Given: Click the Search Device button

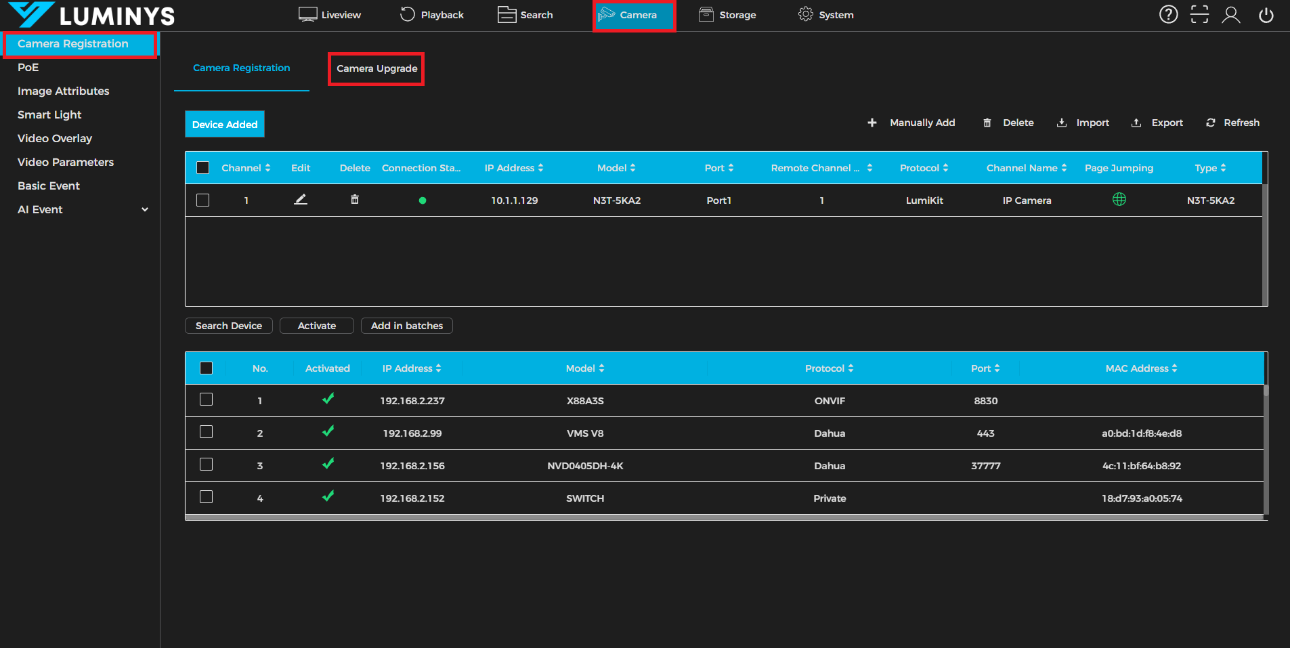Looking at the screenshot, I should pyautogui.click(x=228, y=326).
